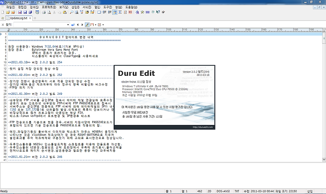The width and height of the screenshot is (326, 194).
Task: Toggle the highlighted word wrap toolbar icon
Action: [x=115, y=12]
